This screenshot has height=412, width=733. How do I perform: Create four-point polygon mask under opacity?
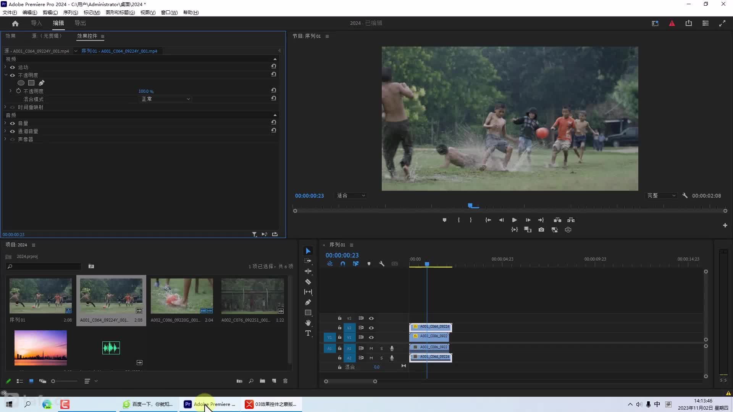pyautogui.click(x=31, y=83)
